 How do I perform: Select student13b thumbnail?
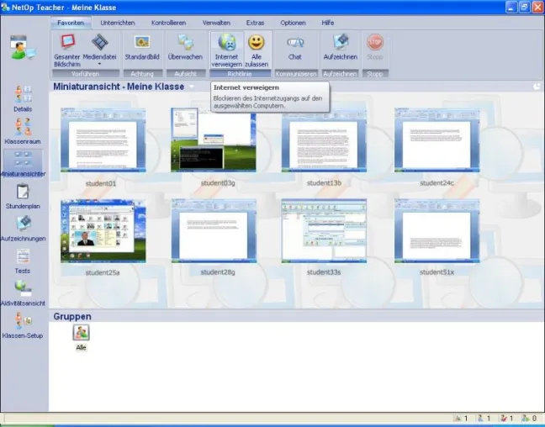click(324, 140)
